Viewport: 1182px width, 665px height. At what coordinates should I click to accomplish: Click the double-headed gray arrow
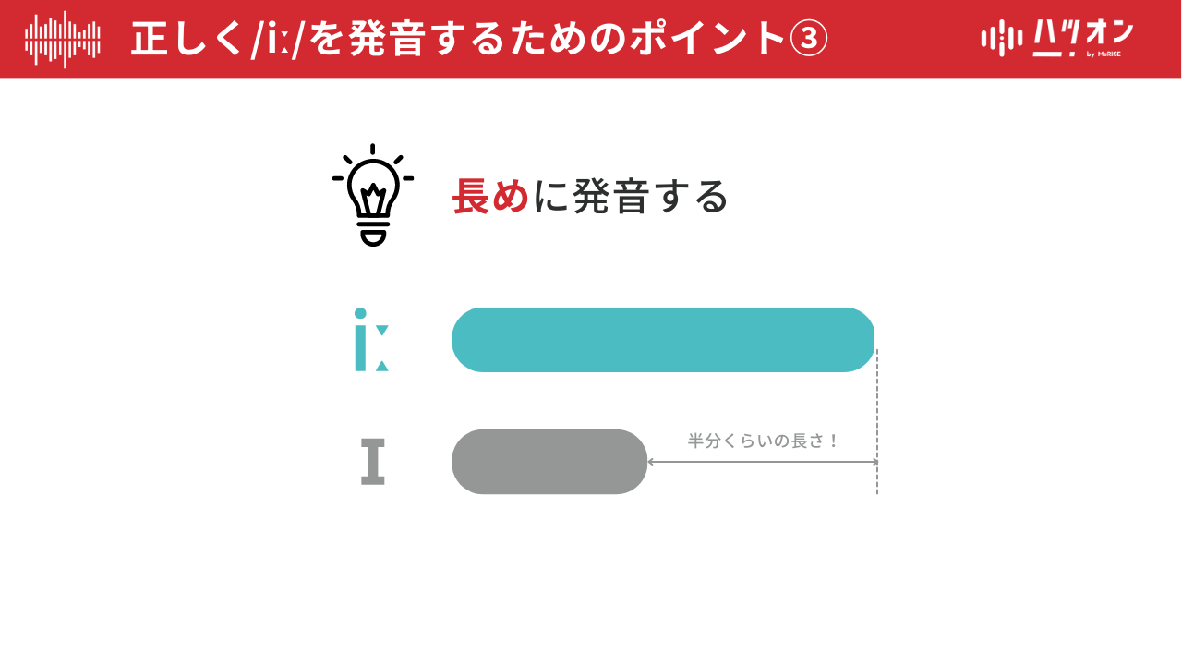763,462
